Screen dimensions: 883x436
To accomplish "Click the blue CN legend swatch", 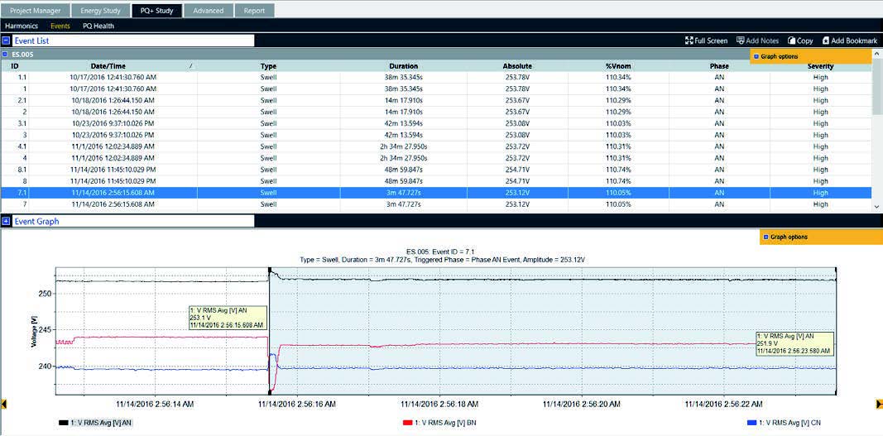I will pyautogui.click(x=751, y=423).
